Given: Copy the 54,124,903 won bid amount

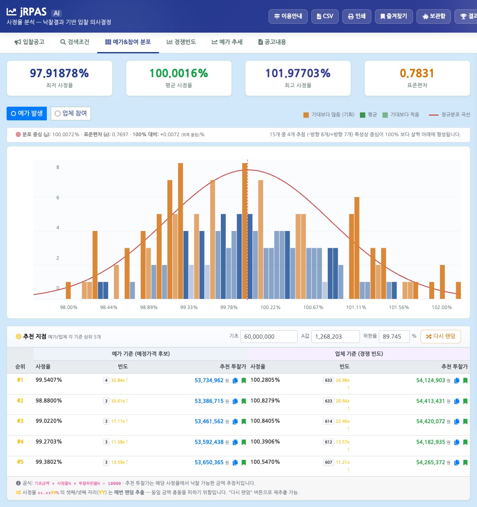Looking at the screenshot, I should pos(457,380).
